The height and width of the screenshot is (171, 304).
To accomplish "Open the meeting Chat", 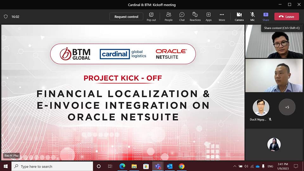I will [x=182, y=17].
